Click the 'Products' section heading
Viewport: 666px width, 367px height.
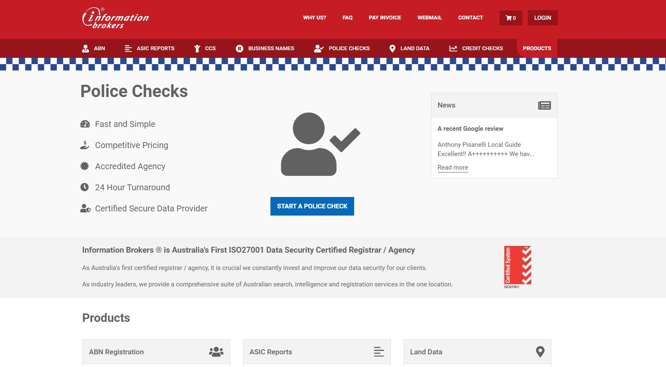106,318
